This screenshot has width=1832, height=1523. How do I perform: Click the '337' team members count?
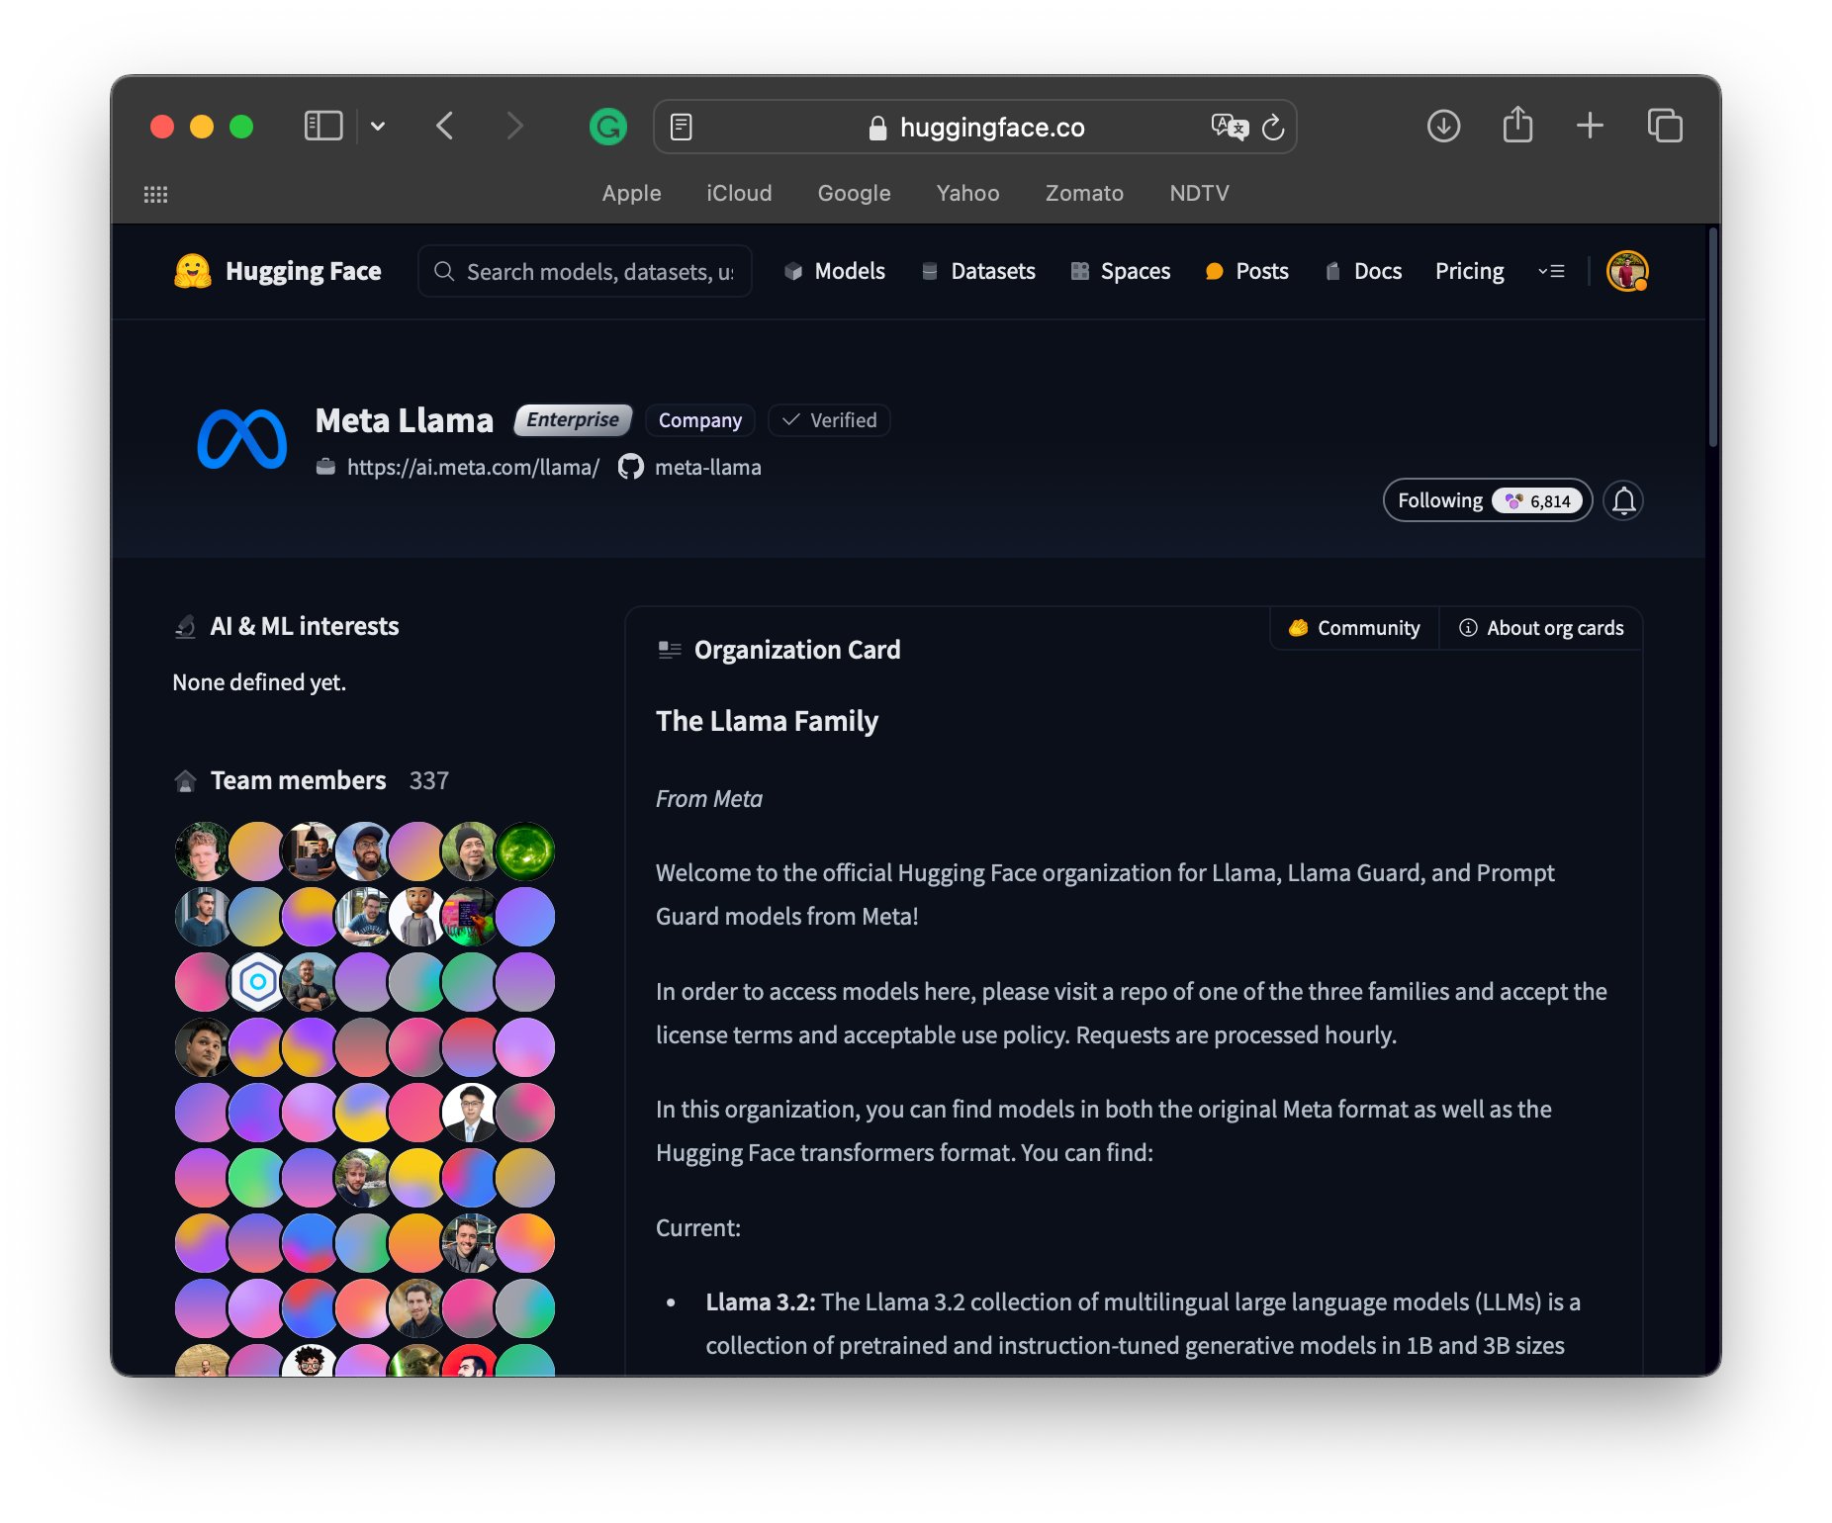429,780
